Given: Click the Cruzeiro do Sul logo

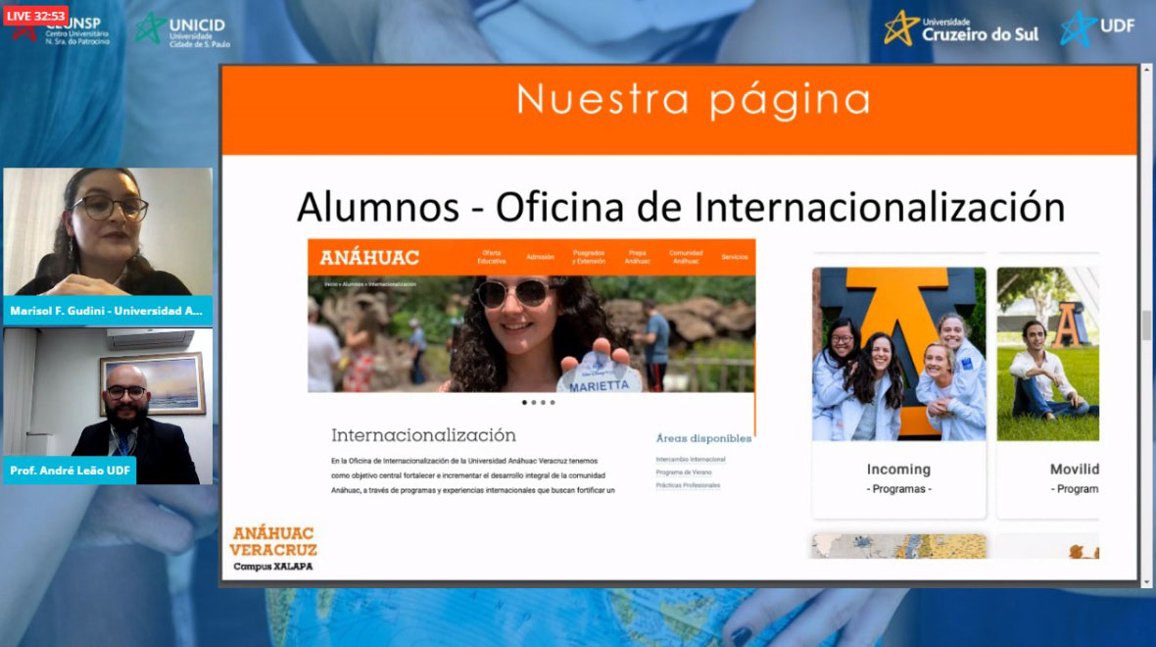Looking at the screenshot, I should click(961, 28).
